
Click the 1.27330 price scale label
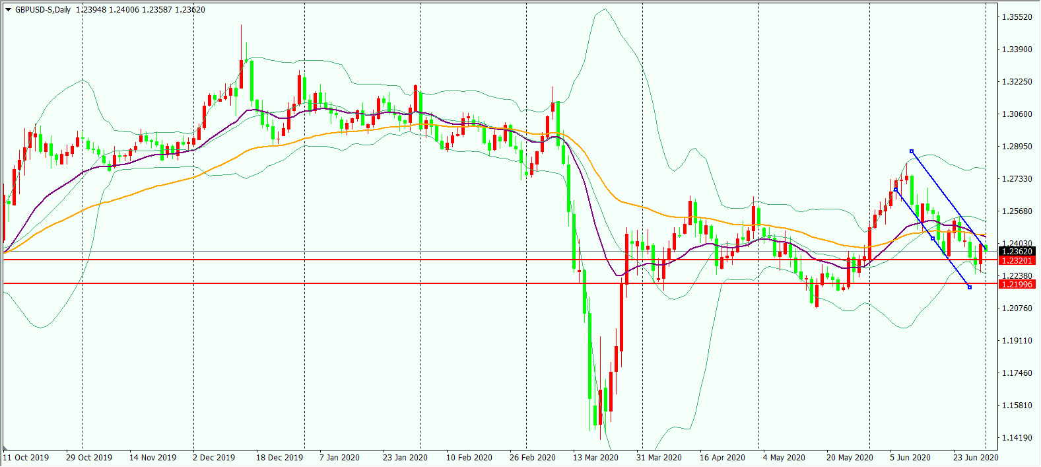coord(1017,178)
